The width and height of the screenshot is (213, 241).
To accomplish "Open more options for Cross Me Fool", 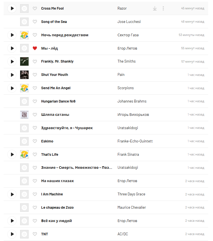I will [163, 8].
